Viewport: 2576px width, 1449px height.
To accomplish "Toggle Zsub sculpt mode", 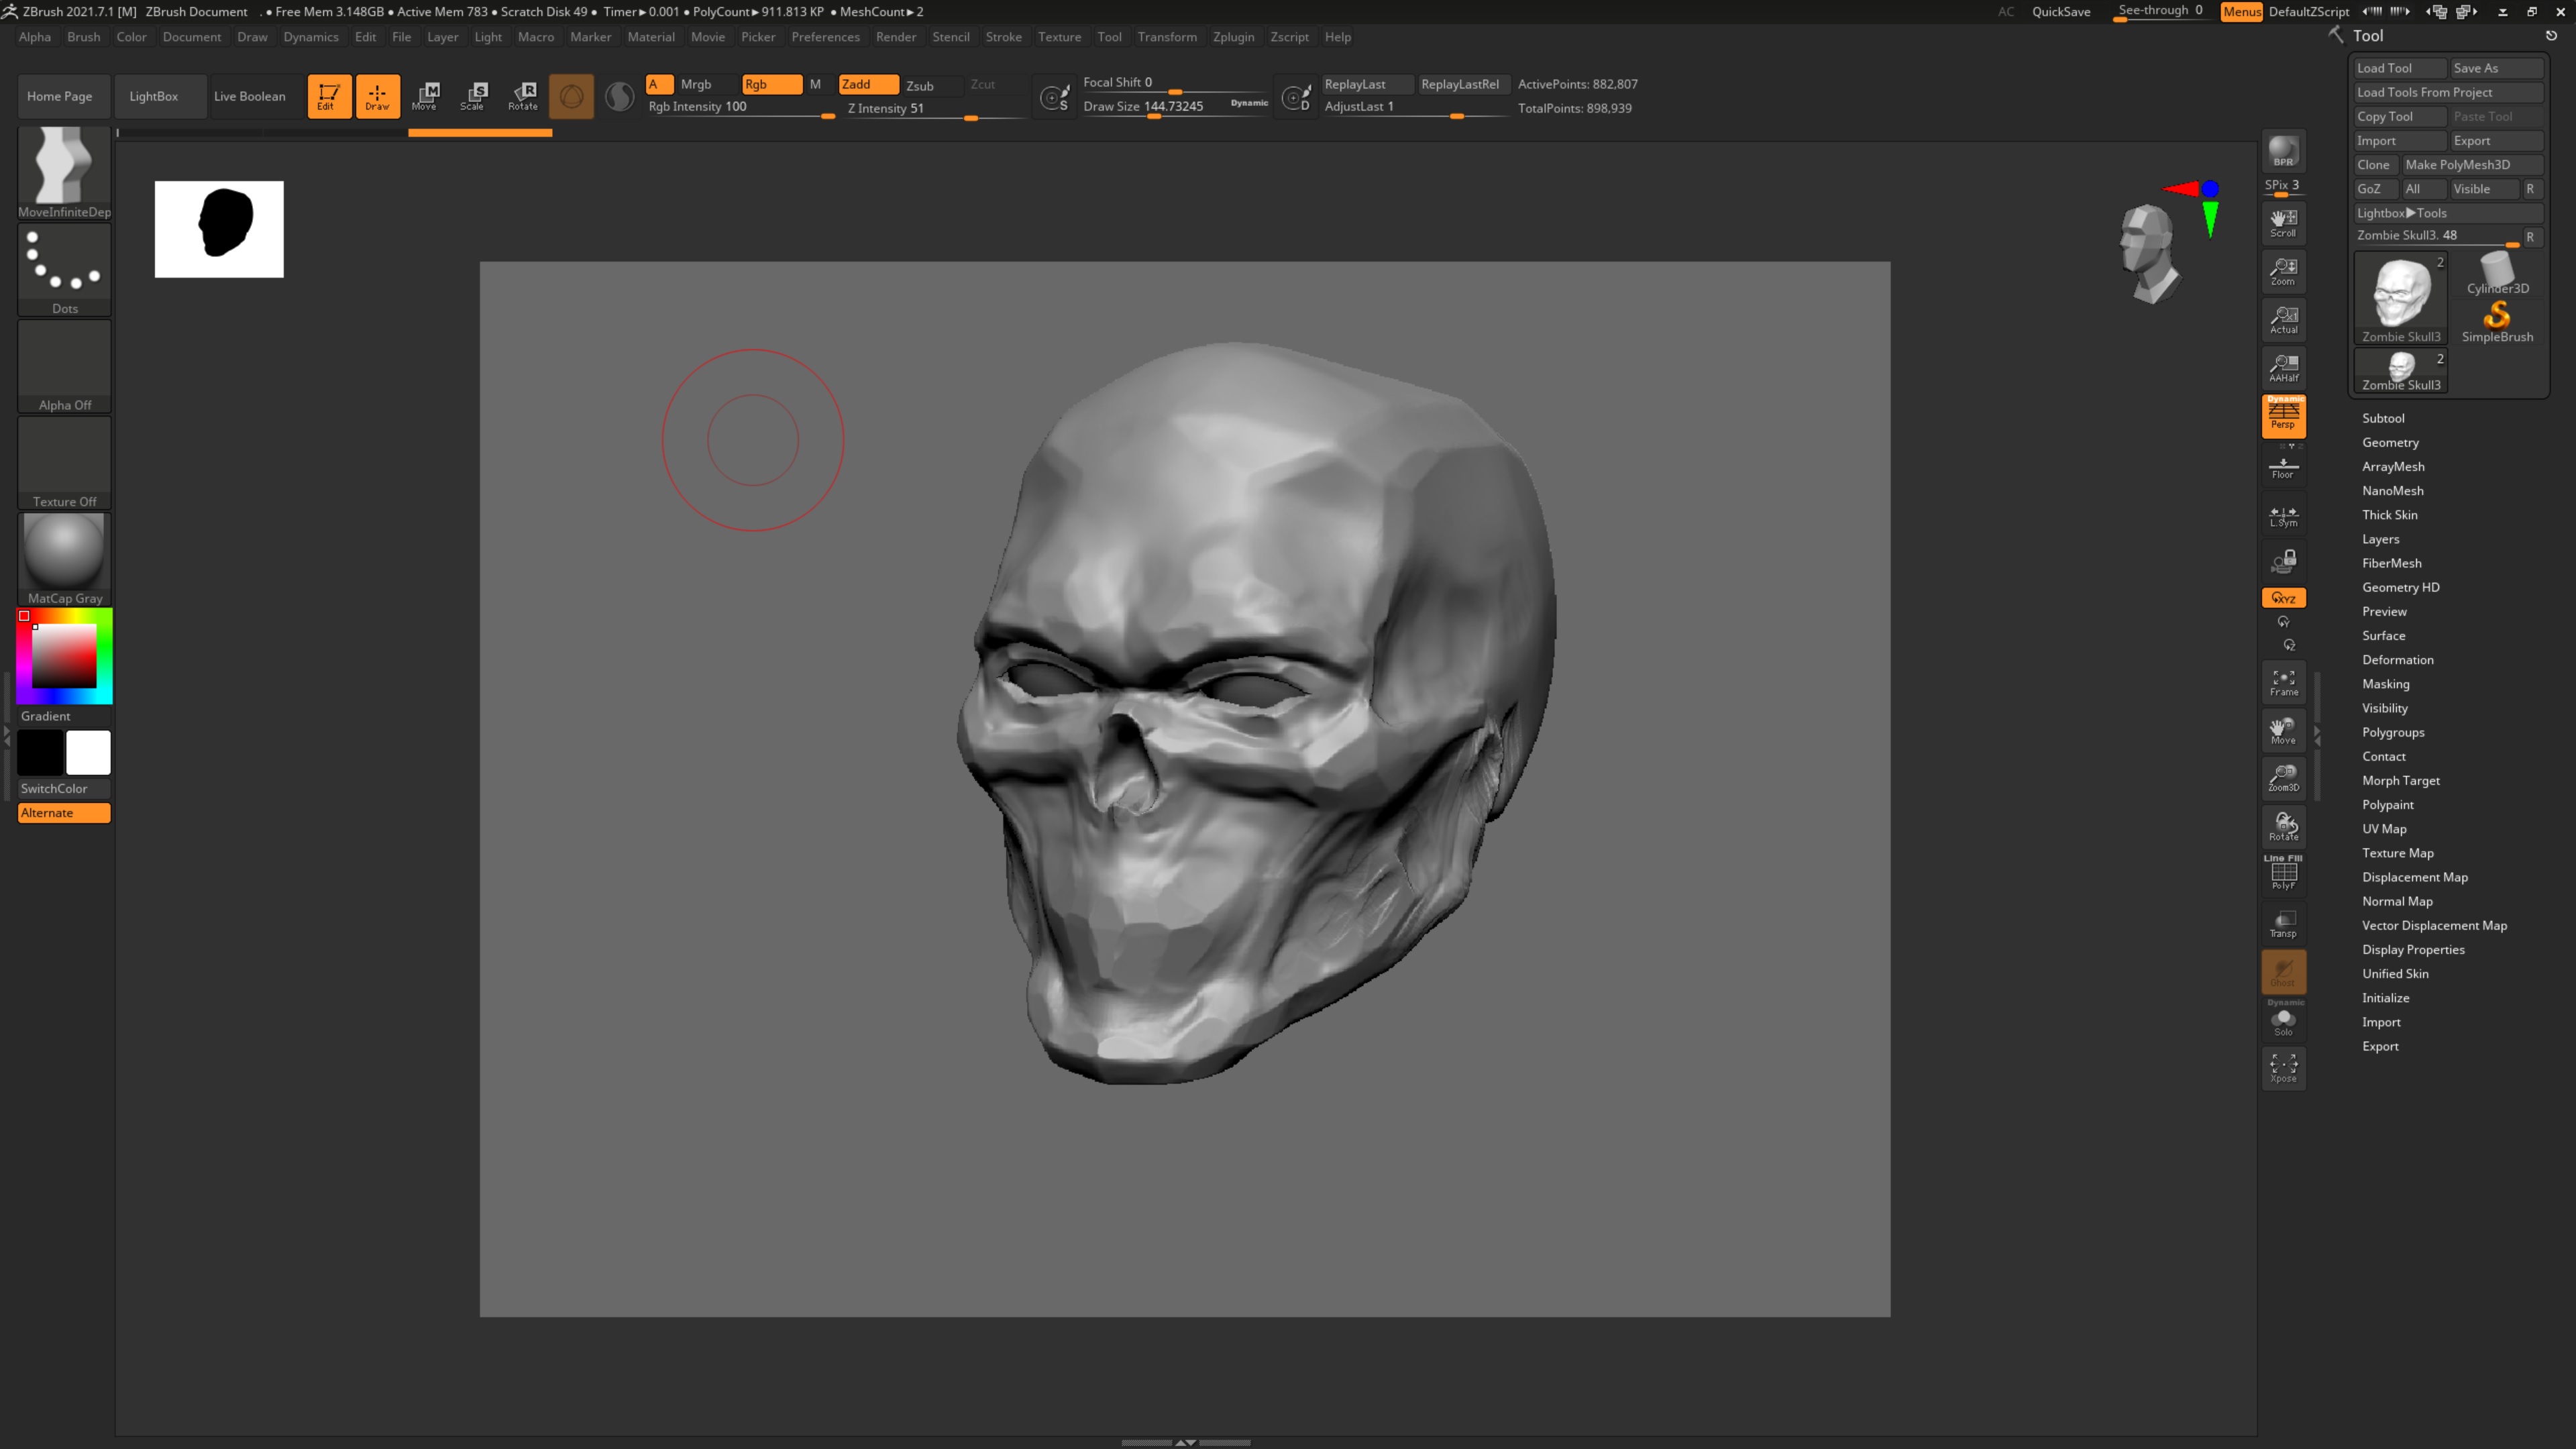I will (919, 85).
